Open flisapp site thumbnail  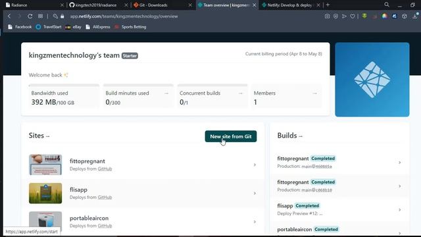click(x=45, y=193)
